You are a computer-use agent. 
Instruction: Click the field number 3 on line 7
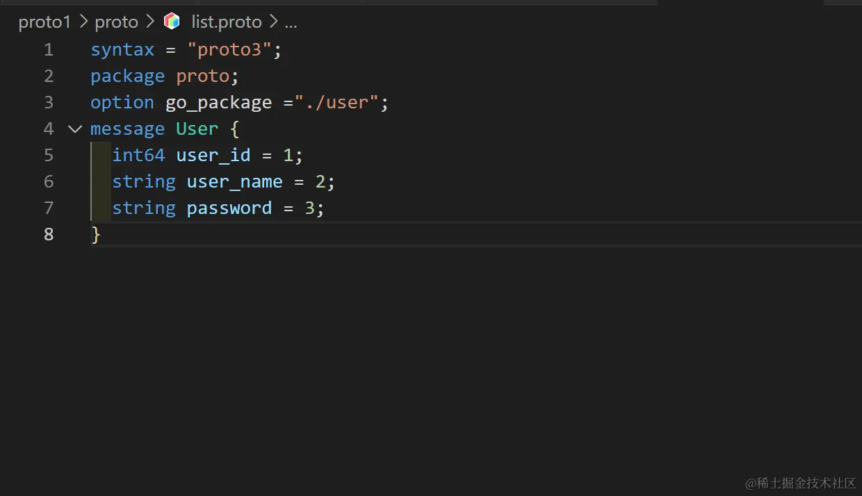(x=309, y=208)
